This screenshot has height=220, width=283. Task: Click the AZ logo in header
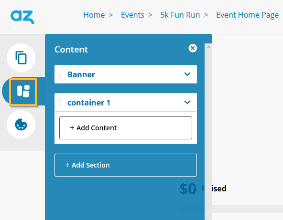22,17
